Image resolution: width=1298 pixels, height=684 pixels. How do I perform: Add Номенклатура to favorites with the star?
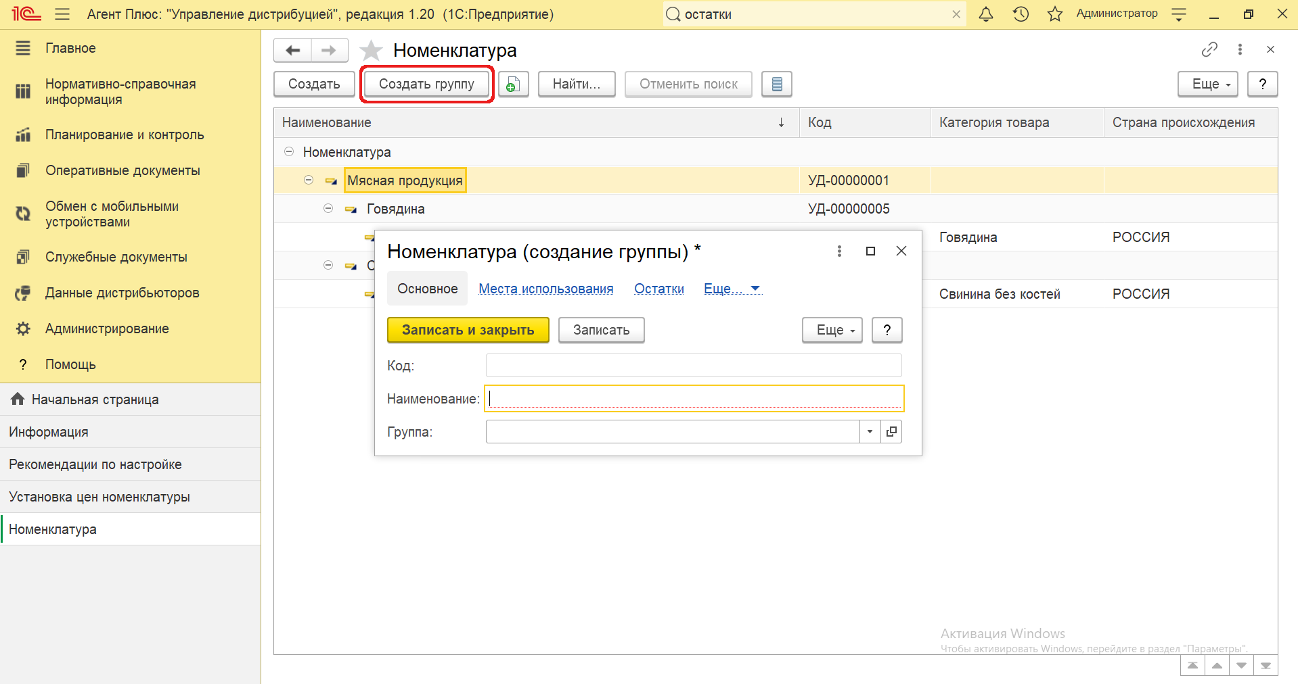(x=371, y=51)
